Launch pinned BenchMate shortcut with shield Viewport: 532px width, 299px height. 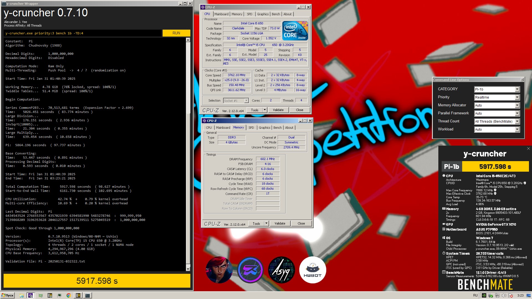point(50,295)
